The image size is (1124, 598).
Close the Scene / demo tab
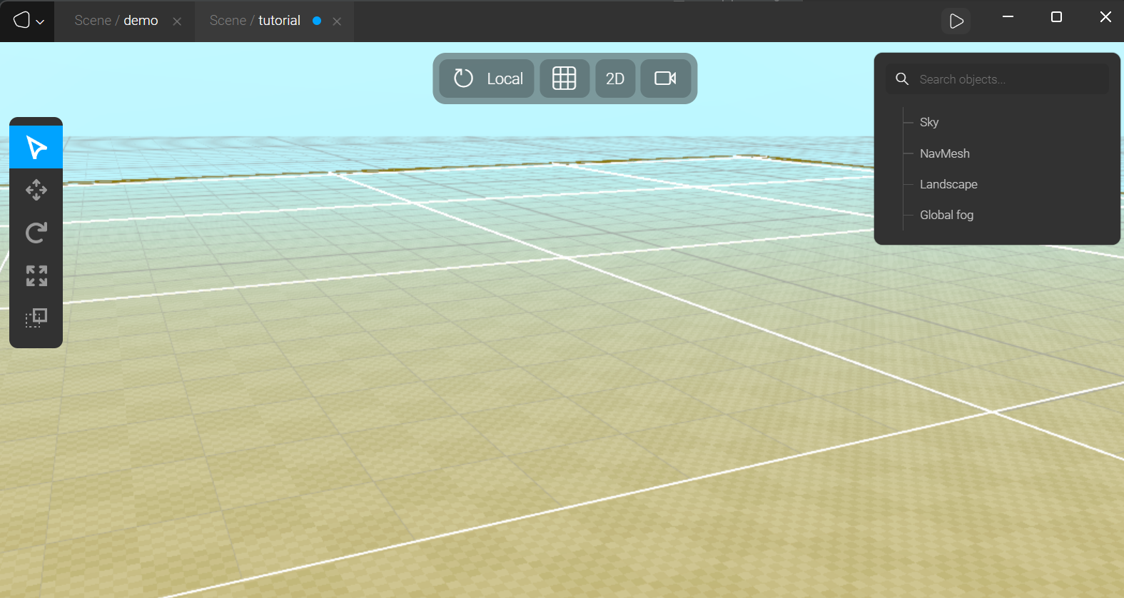(177, 21)
